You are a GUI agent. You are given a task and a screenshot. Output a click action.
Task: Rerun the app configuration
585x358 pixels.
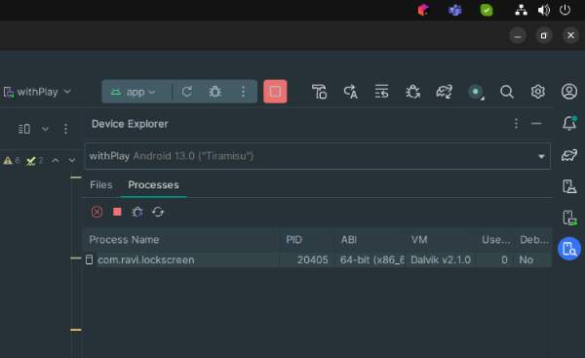(x=187, y=92)
